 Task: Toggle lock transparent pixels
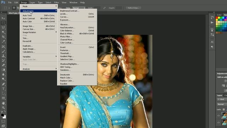224,110
